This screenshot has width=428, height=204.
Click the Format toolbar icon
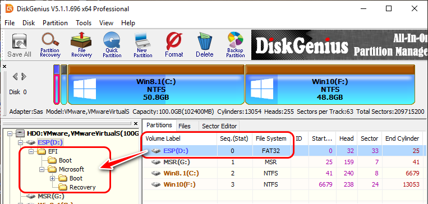[x=174, y=45]
